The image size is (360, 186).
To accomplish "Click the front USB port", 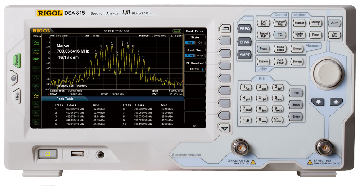I will pyautogui.click(x=76, y=154).
